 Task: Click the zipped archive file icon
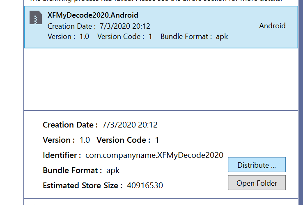[x=36, y=18]
